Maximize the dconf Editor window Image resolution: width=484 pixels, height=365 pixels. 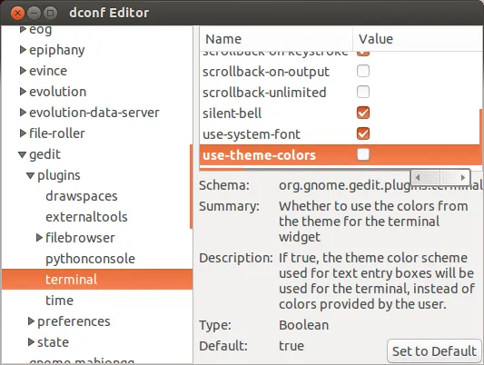[x=50, y=14]
